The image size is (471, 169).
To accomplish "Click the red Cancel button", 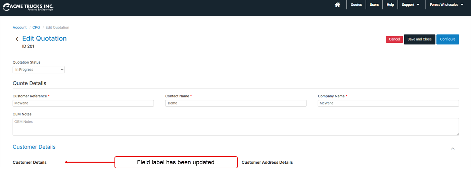I will (394, 39).
